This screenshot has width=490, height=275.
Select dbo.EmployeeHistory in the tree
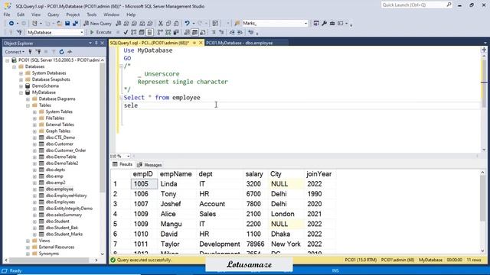(x=67, y=196)
